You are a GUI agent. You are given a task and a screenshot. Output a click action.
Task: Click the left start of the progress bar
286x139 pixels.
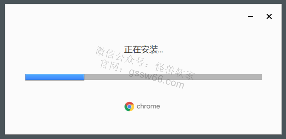[26, 77]
